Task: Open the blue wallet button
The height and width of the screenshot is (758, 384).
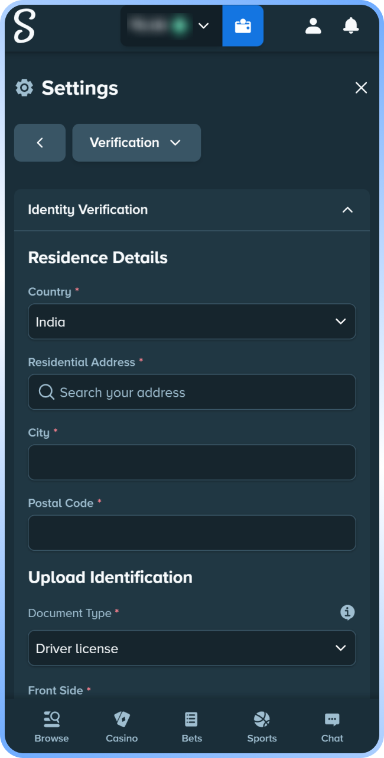Action: 243,26
